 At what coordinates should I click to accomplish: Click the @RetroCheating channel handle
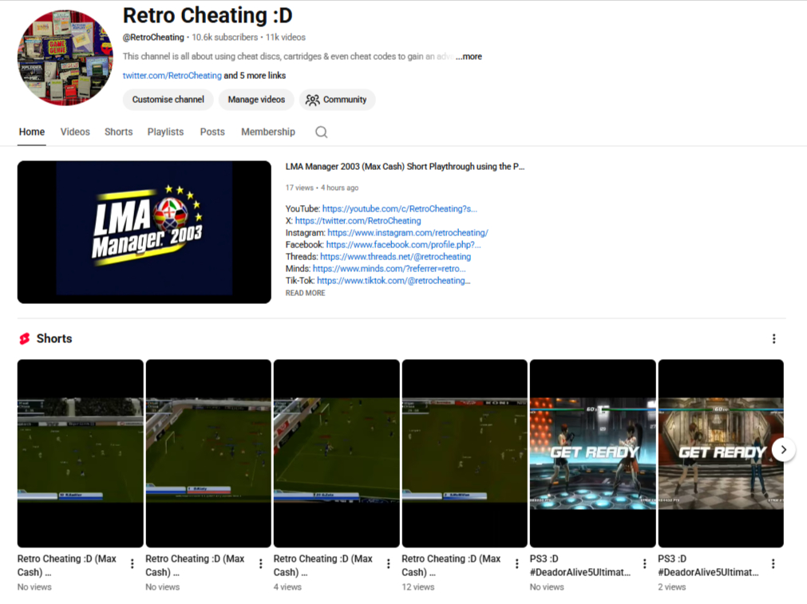tap(152, 37)
